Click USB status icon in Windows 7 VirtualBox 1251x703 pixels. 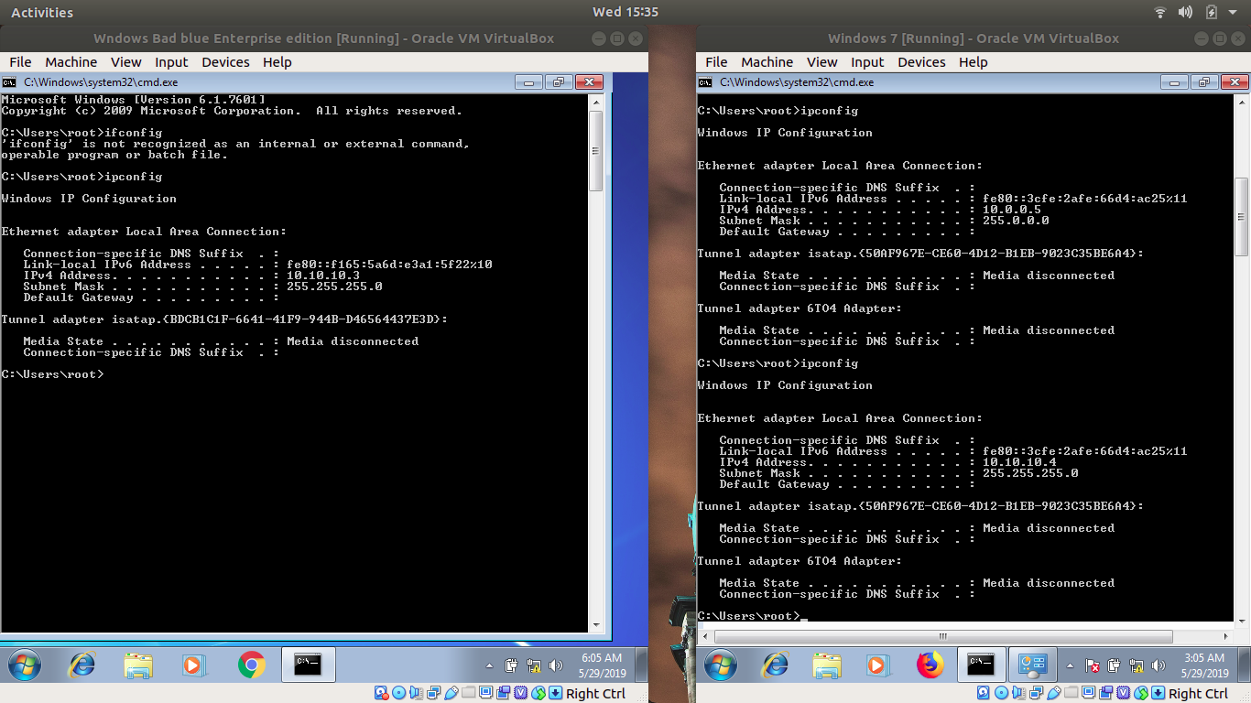coord(1054,693)
